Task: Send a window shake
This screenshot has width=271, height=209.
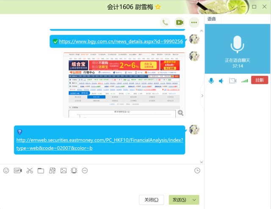Action: pyautogui.click(x=74, y=170)
